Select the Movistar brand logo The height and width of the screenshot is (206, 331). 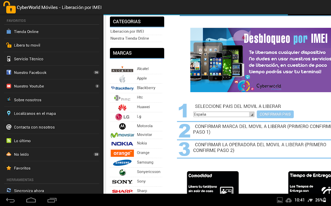122,135
